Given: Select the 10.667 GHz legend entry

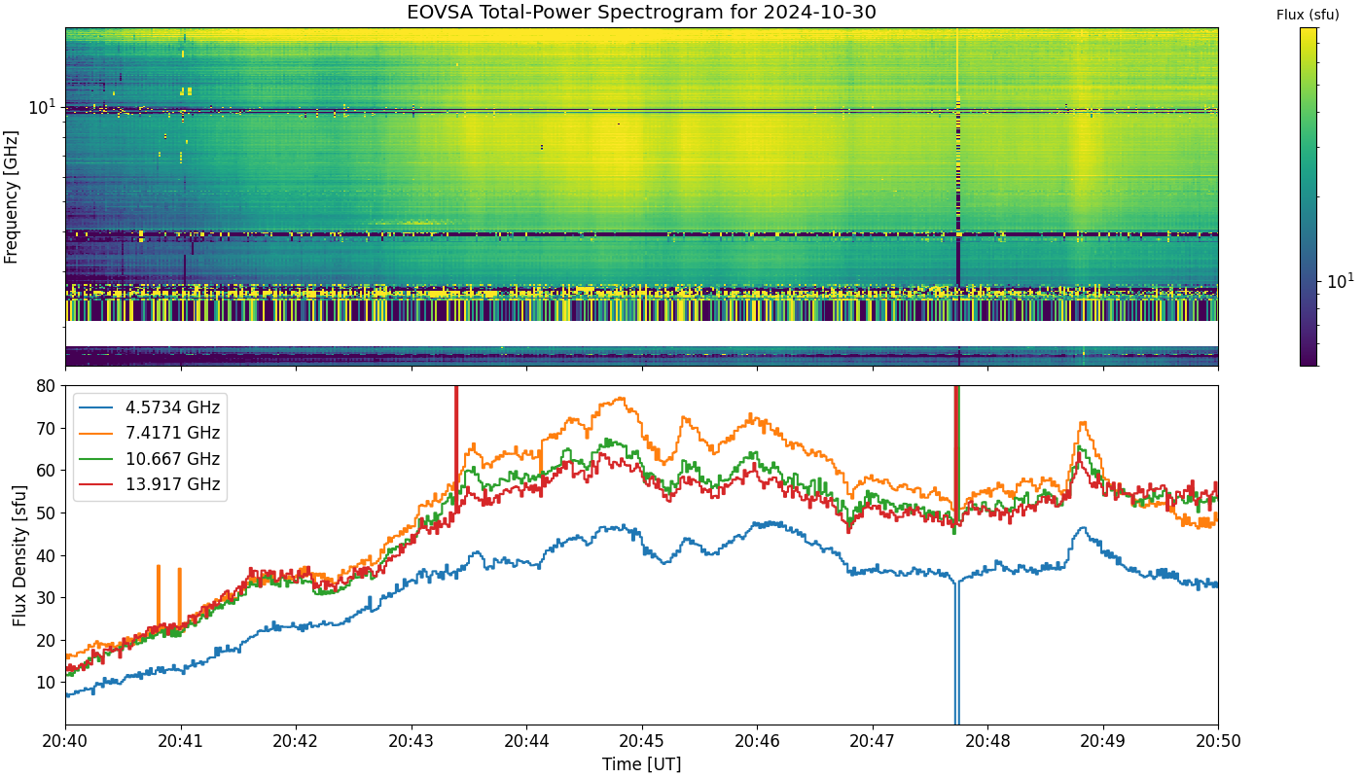Looking at the screenshot, I should 151,458.
